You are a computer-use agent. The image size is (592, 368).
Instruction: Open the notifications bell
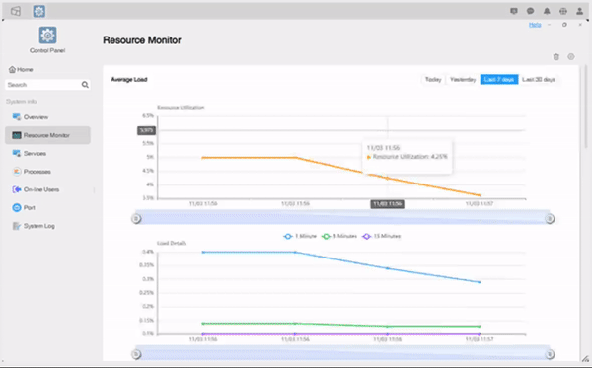[547, 11]
